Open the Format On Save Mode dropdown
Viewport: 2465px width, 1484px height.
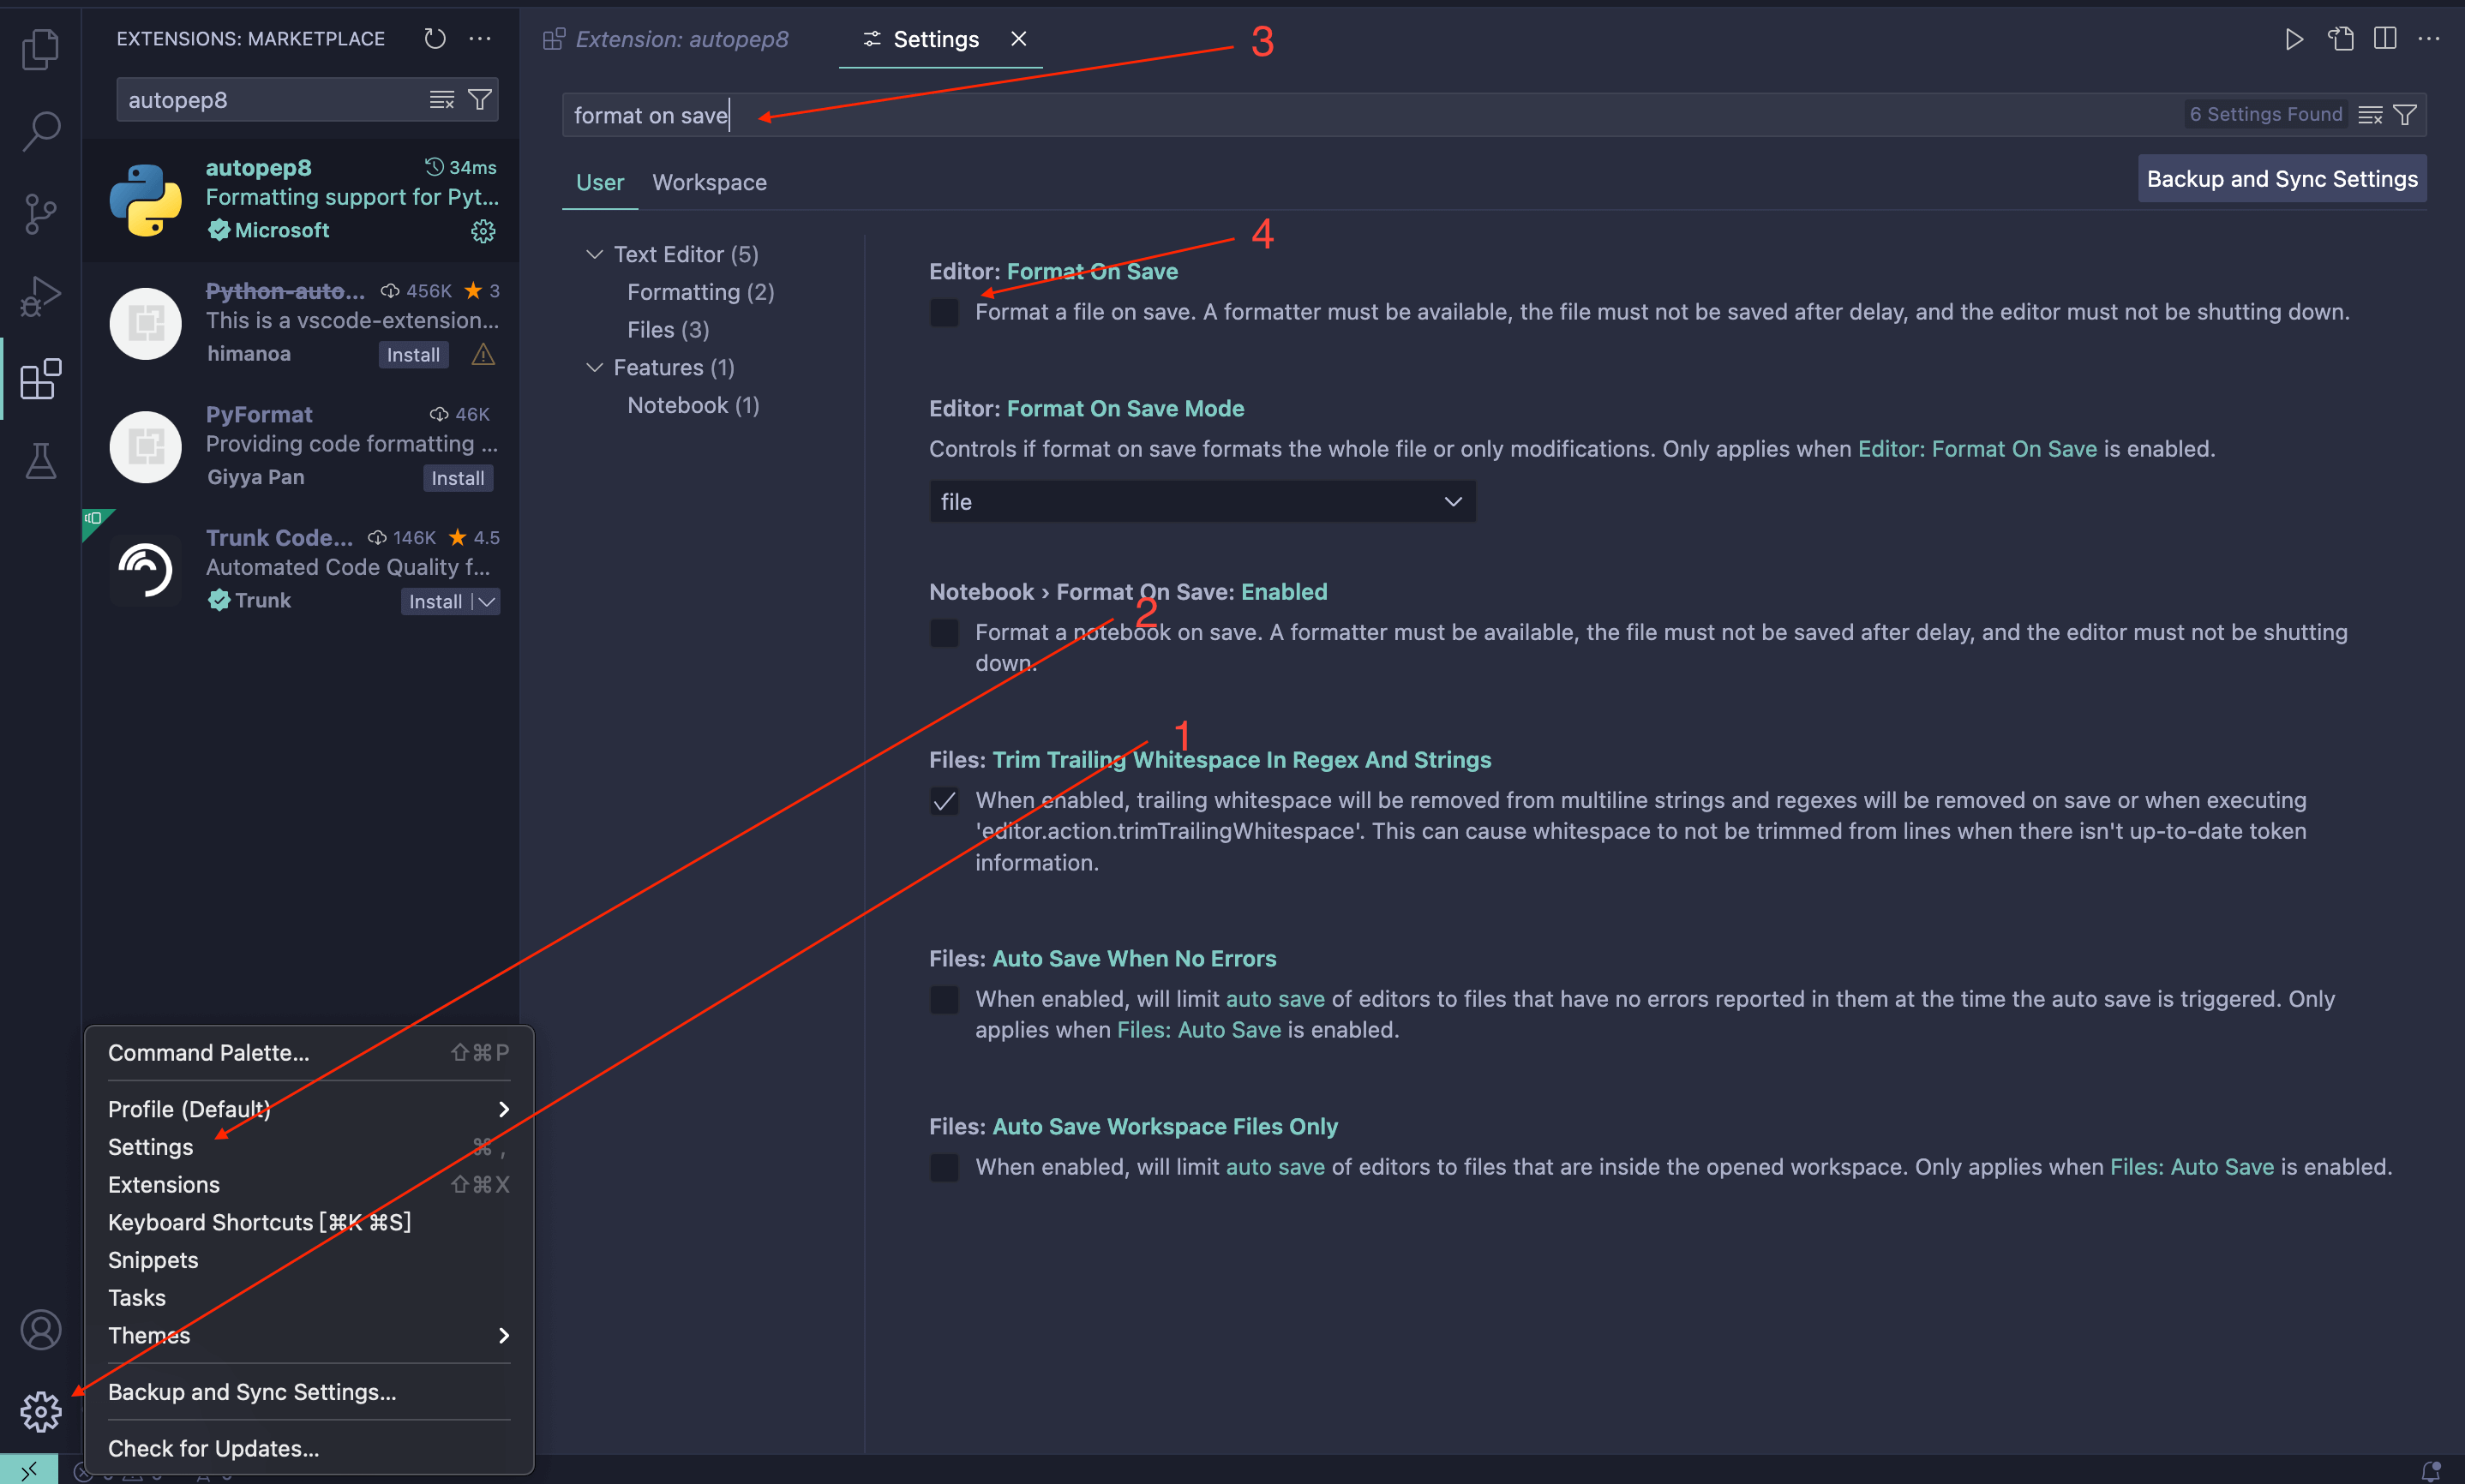pyautogui.click(x=1202, y=502)
